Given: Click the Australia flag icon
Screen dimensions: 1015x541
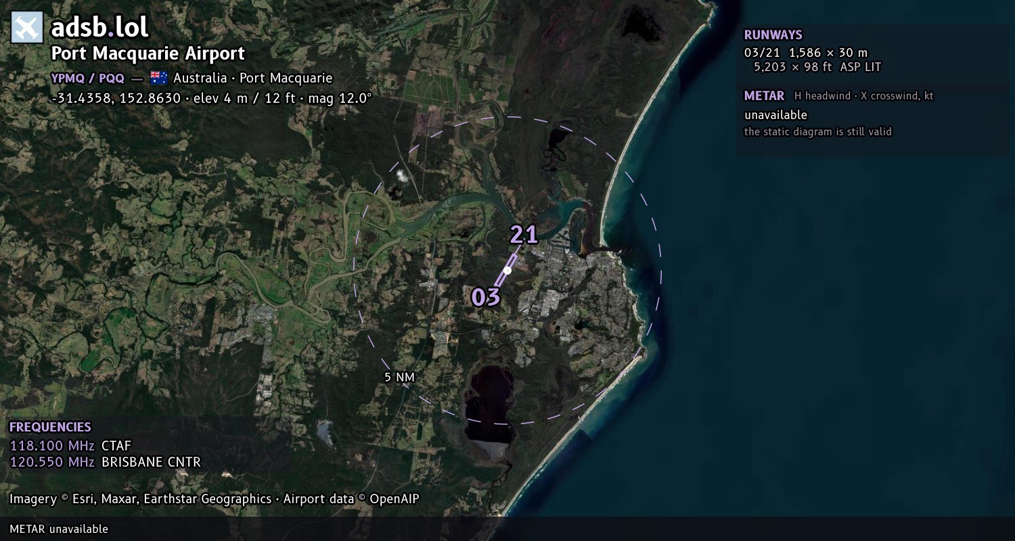Looking at the screenshot, I should 159,78.
